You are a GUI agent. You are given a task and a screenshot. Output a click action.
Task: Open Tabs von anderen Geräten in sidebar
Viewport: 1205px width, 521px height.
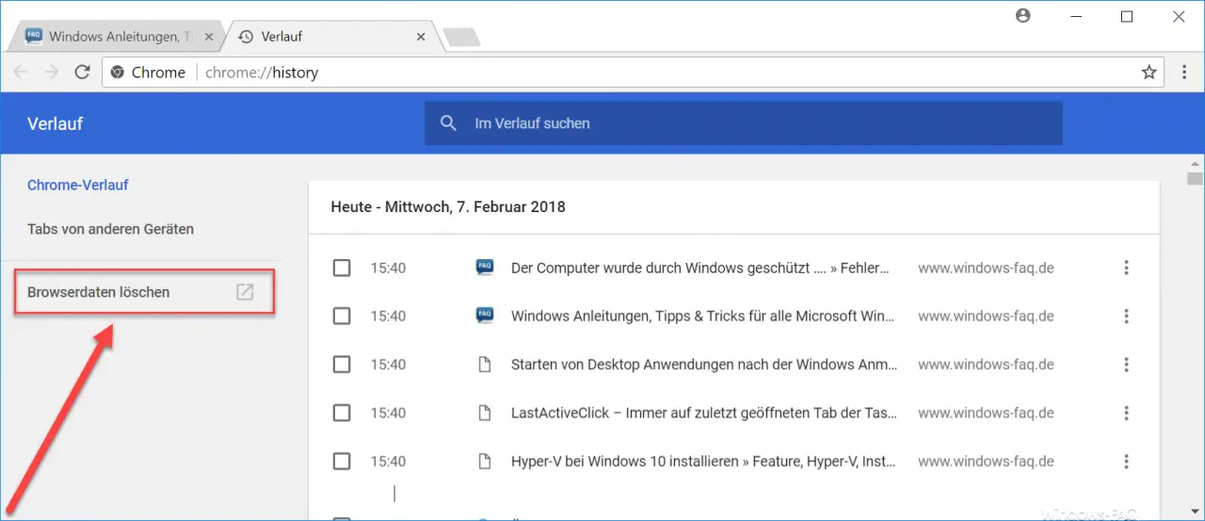coord(110,229)
